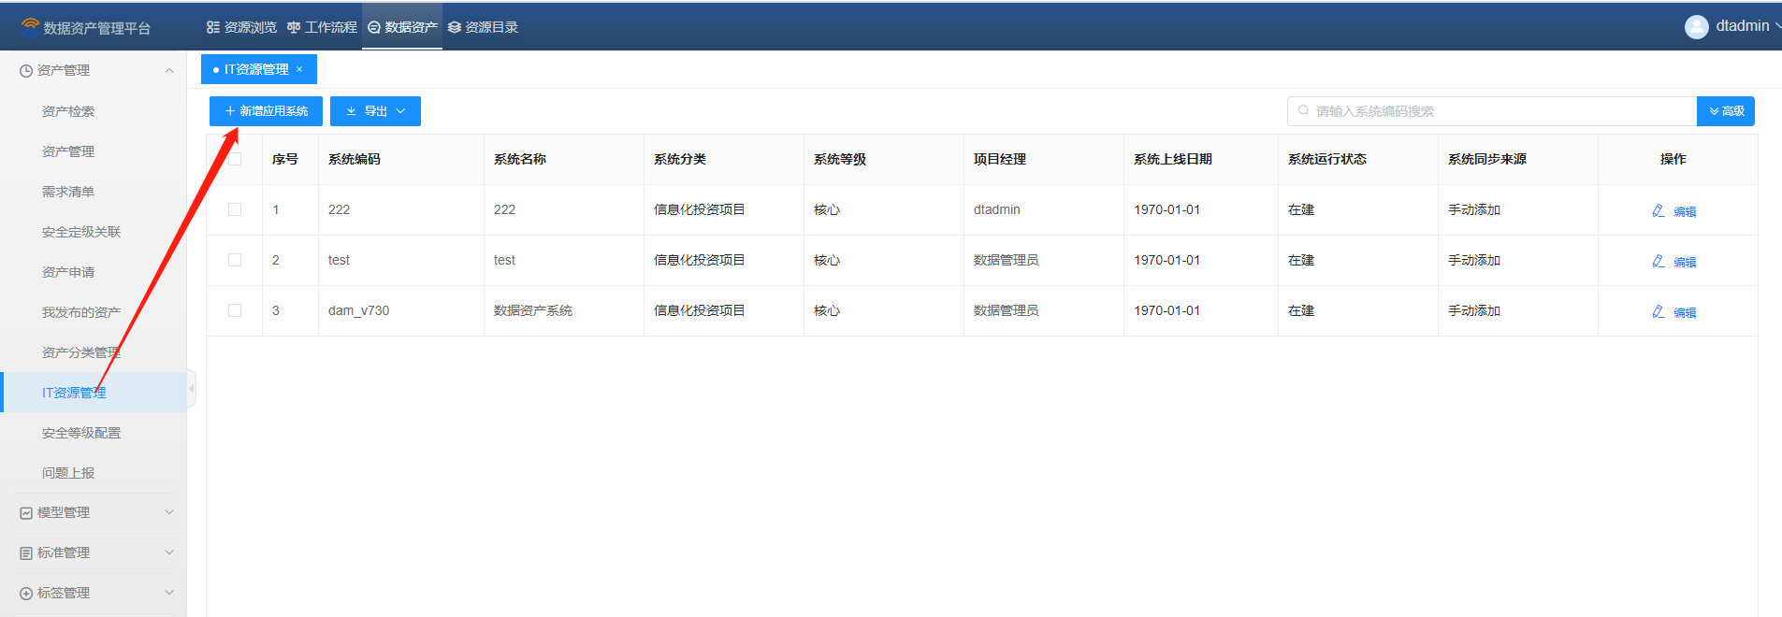Viewport: 1782px width, 617px height.
Task: Select the IT资源管理 page tab
Action: click(259, 69)
